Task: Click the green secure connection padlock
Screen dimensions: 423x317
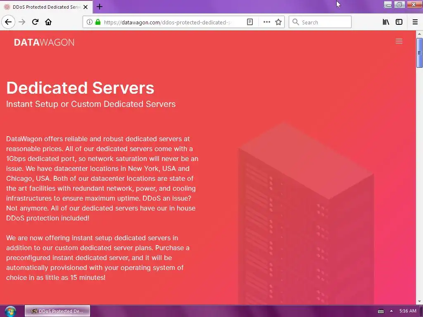Action: coord(97,22)
